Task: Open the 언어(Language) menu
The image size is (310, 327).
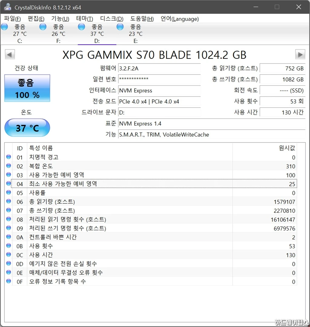Action: (180, 19)
